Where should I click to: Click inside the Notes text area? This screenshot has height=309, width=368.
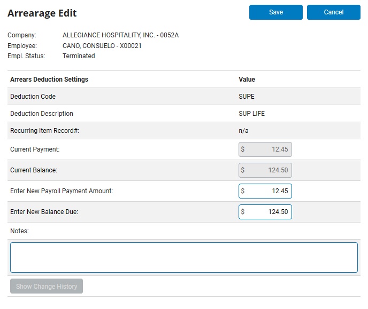(x=184, y=257)
